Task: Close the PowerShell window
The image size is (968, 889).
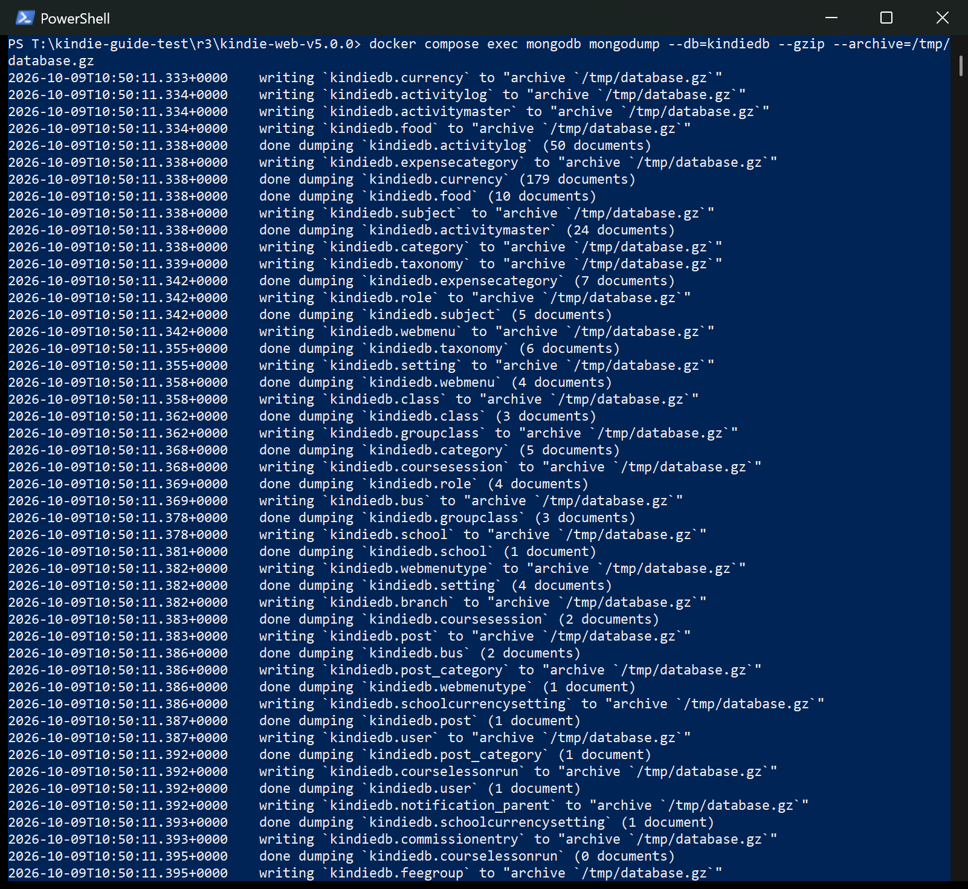Action: point(942,18)
